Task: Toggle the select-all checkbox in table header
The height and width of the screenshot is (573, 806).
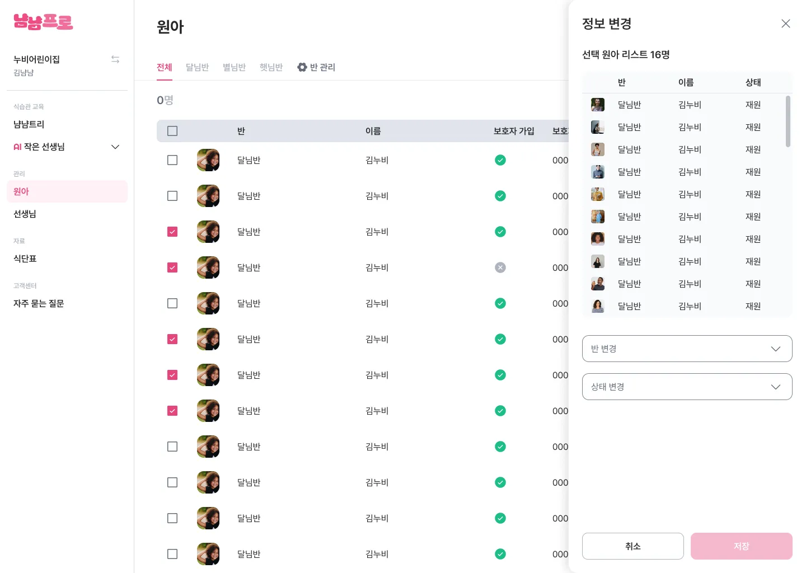Action: point(172,131)
